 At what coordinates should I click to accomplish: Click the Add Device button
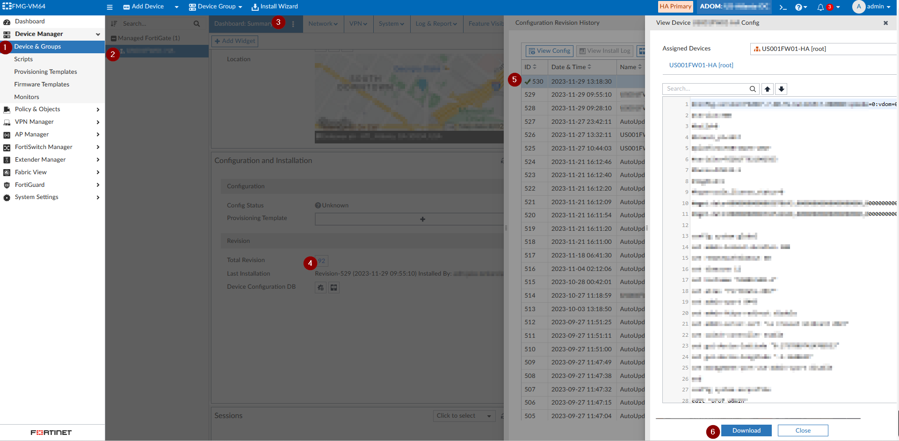144,7
